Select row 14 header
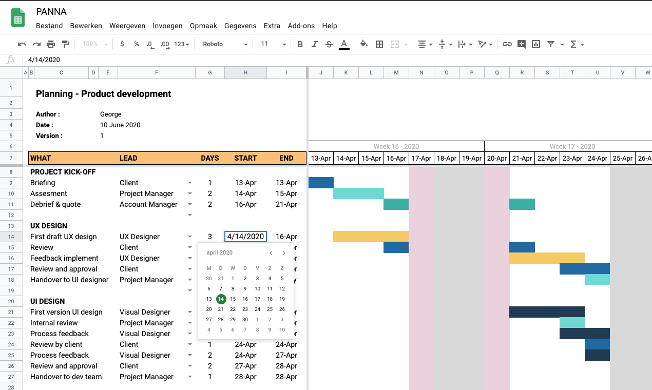The height and width of the screenshot is (390, 652). [x=11, y=237]
